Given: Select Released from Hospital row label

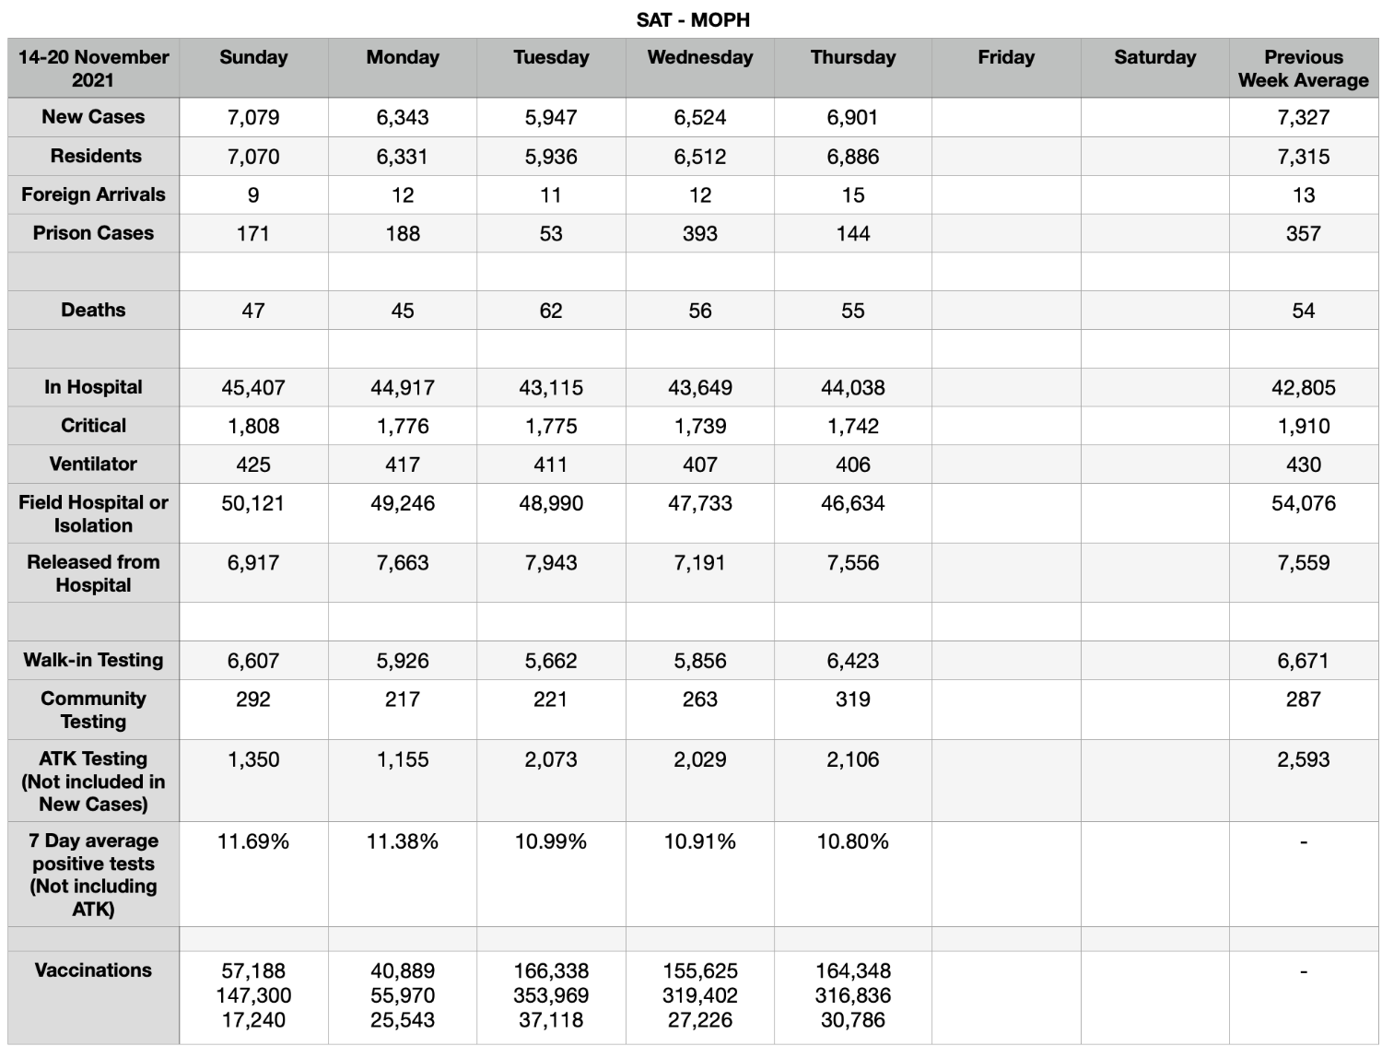Looking at the screenshot, I should tap(93, 573).
